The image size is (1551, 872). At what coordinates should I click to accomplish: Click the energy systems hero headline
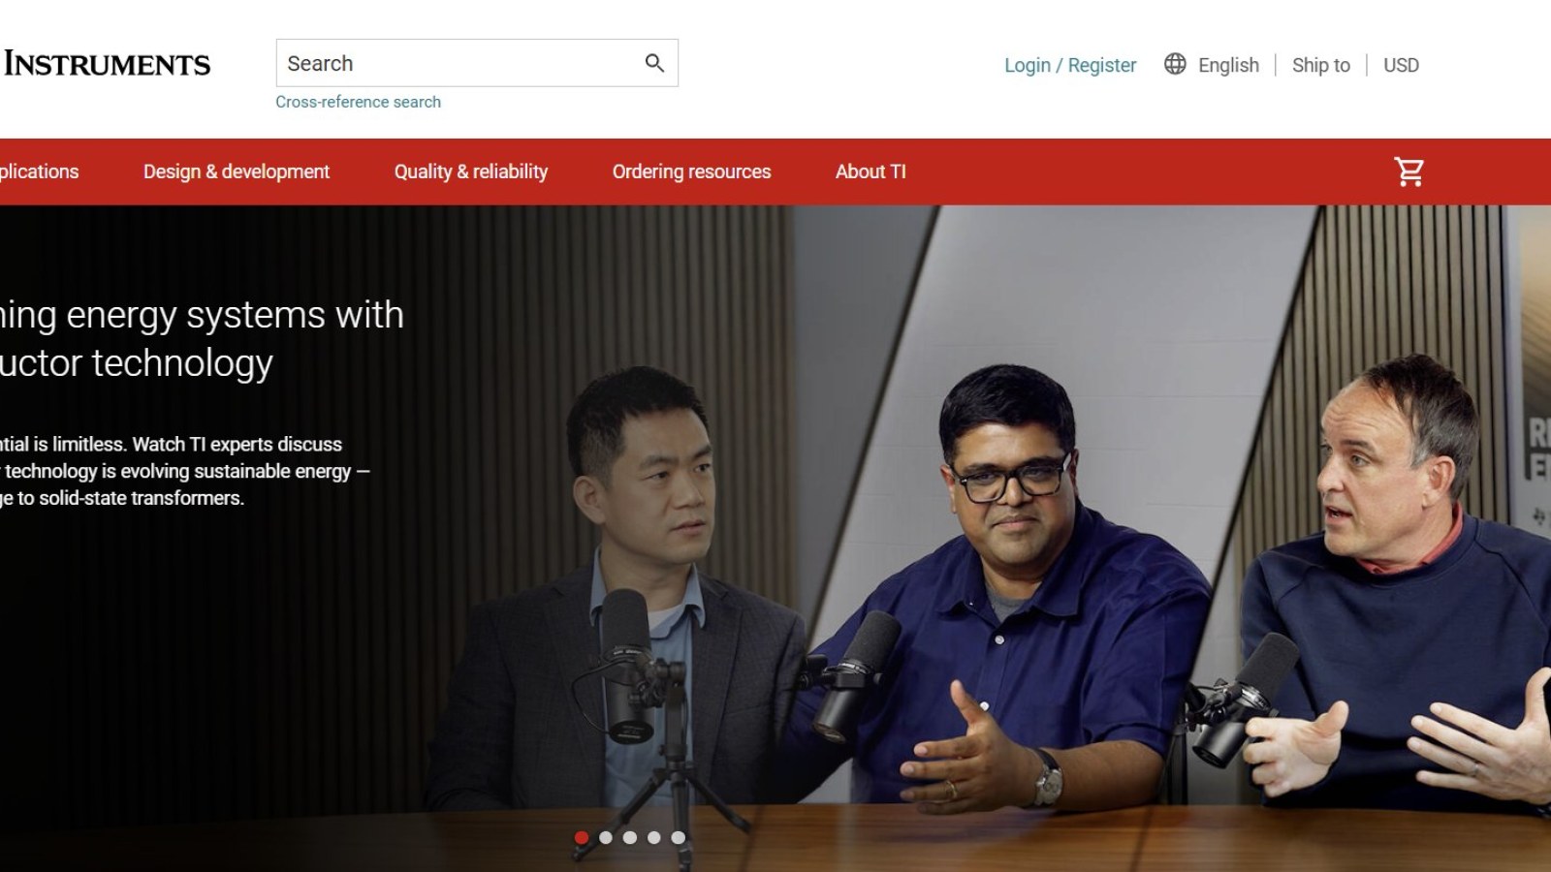(x=201, y=338)
